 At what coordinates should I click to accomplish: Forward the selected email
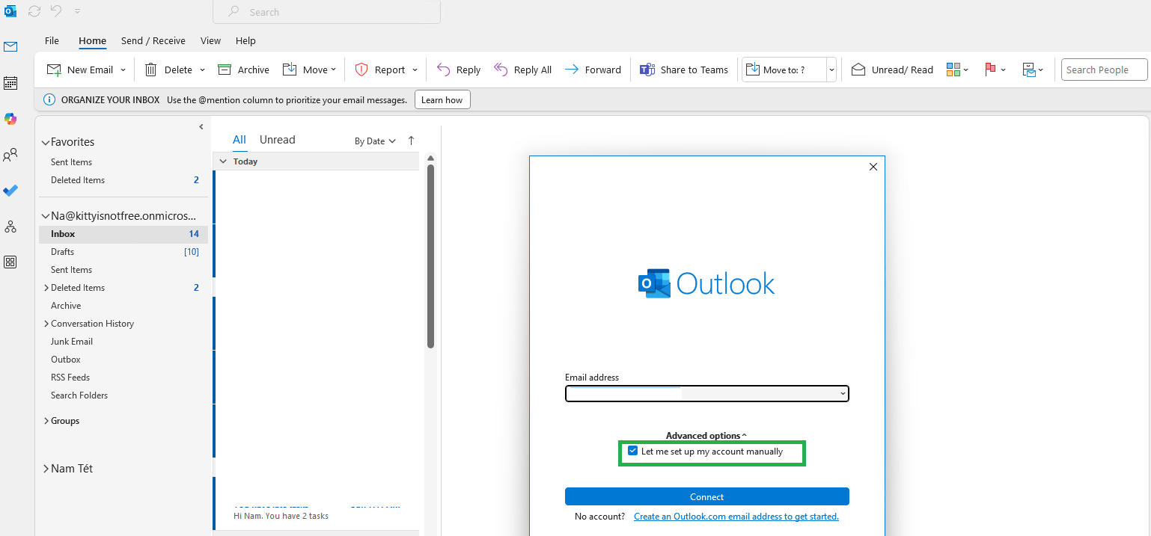593,70
